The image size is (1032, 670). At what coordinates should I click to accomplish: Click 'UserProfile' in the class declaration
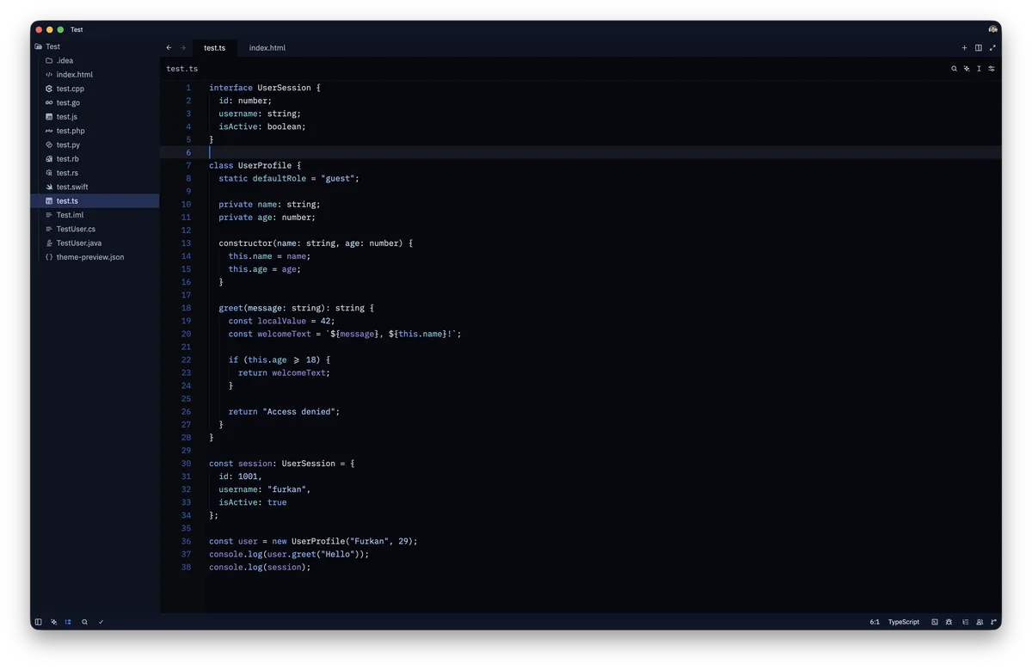pos(265,165)
